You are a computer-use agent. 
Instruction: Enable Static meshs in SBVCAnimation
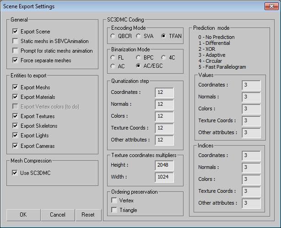[16, 41]
